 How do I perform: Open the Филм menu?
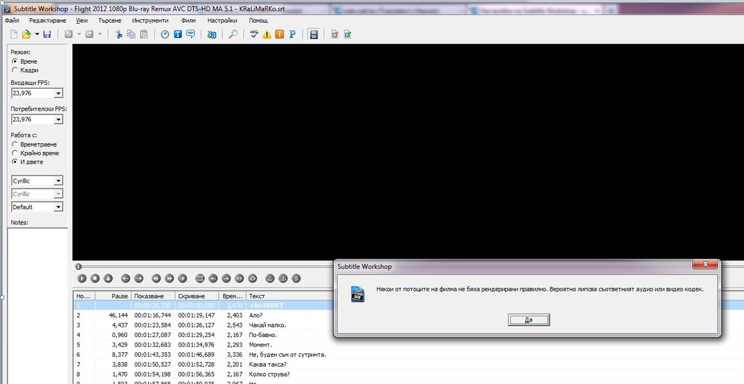tap(188, 20)
